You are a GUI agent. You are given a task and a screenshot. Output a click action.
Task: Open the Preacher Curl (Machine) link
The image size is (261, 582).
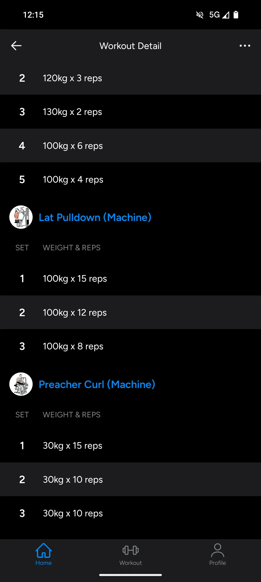(x=97, y=384)
